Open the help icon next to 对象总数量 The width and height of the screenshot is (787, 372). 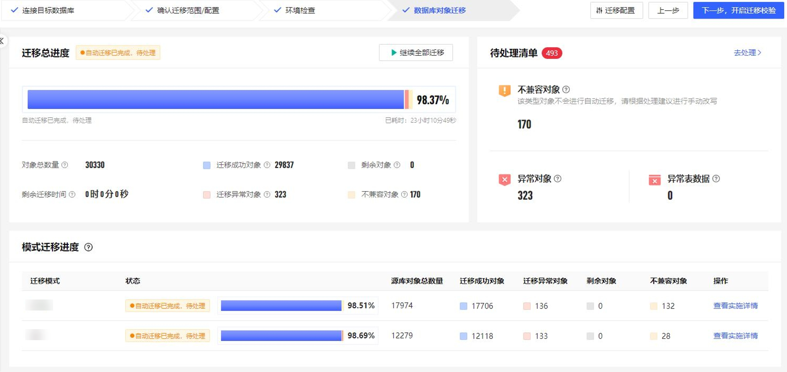point(65,165)
